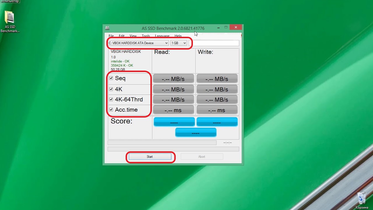
Task: Click the Seq read result box
Action: (x=173, y=79)
